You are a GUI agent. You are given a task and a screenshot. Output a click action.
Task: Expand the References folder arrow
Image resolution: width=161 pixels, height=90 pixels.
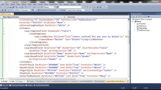coord(135,26)
